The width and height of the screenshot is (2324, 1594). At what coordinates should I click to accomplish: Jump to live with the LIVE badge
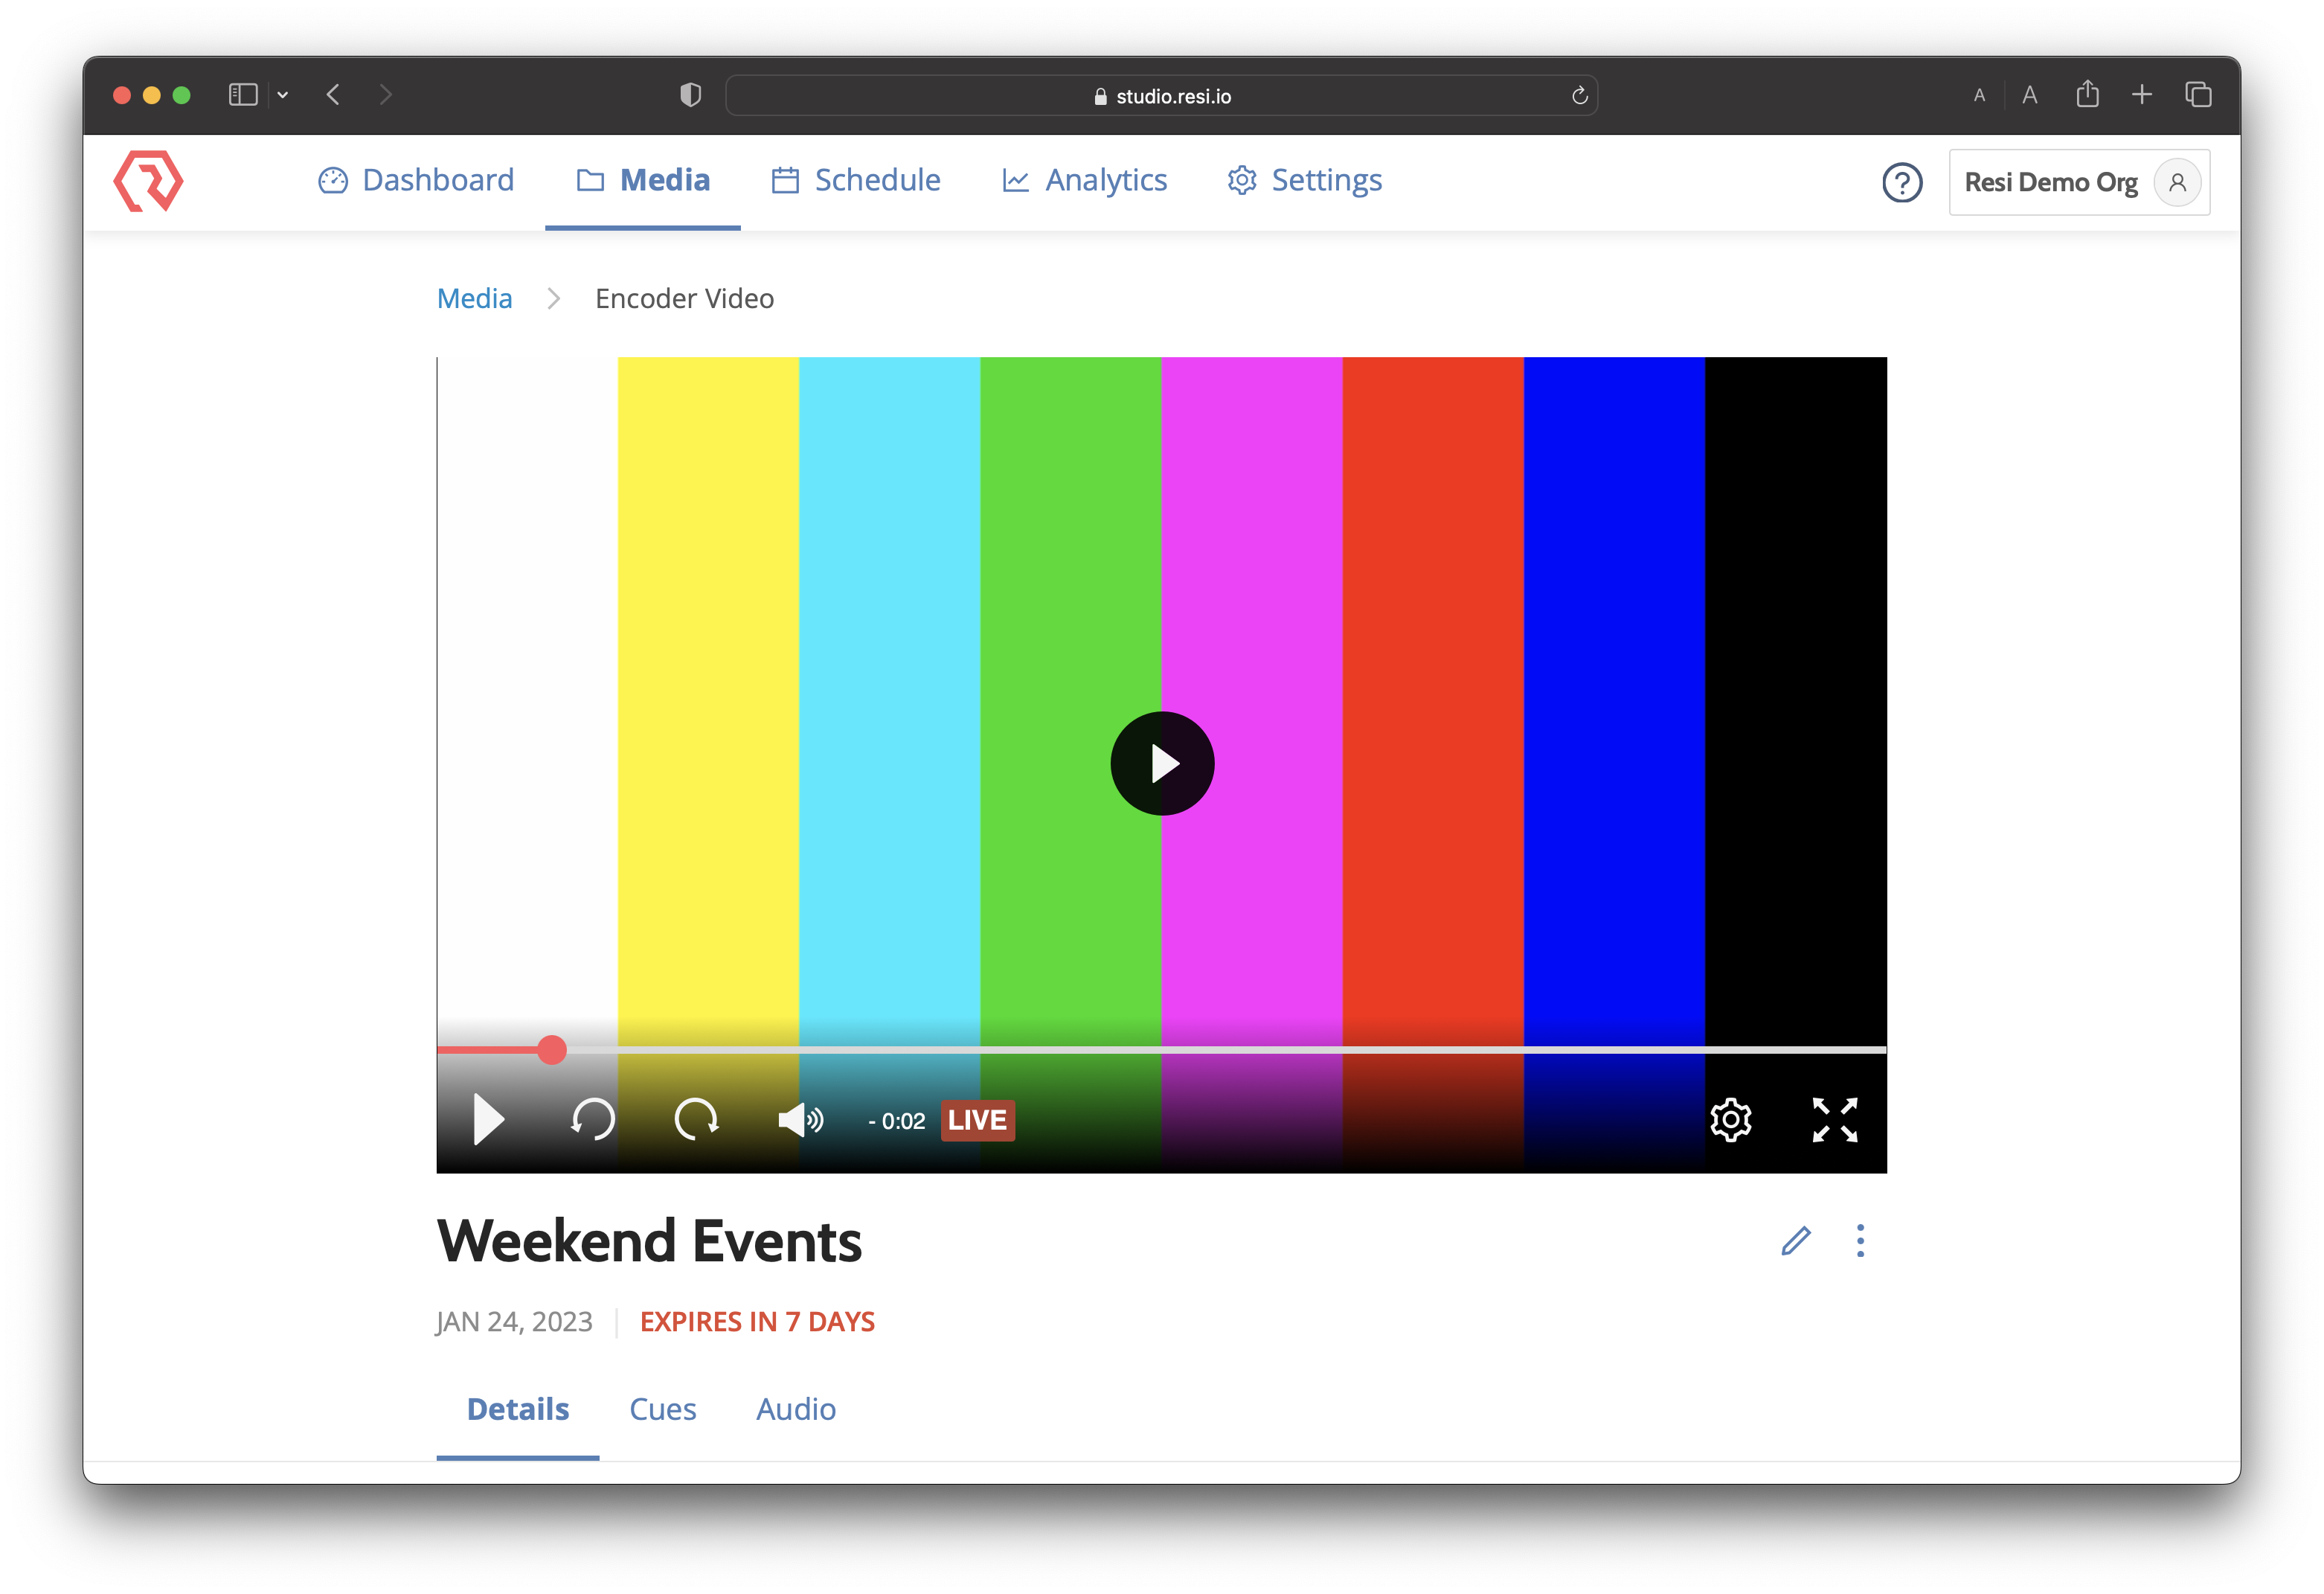977,1120
